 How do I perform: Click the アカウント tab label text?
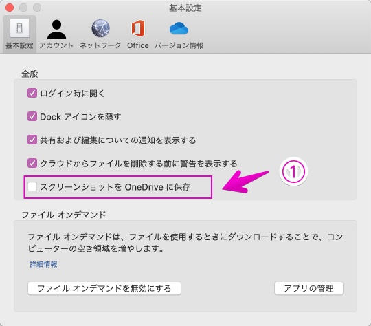[x=56, y=45]
